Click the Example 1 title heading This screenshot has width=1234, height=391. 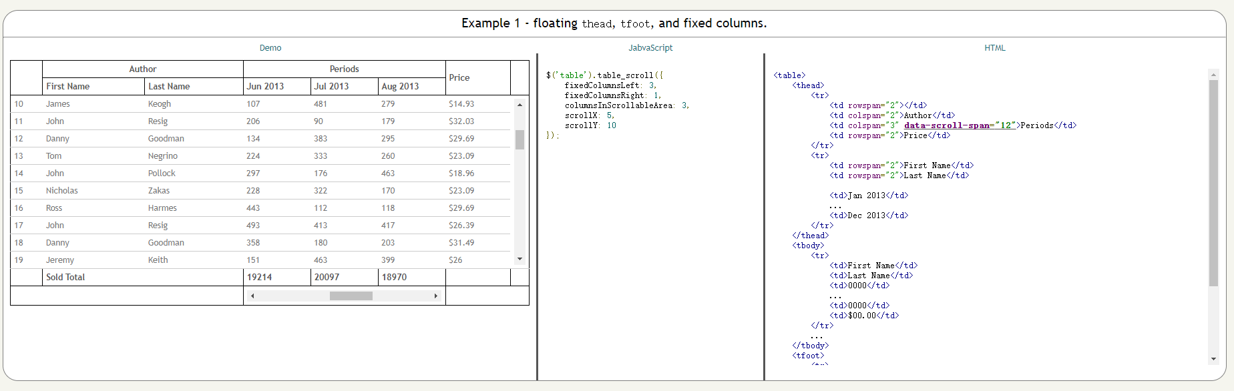click(x=614, y=23)
